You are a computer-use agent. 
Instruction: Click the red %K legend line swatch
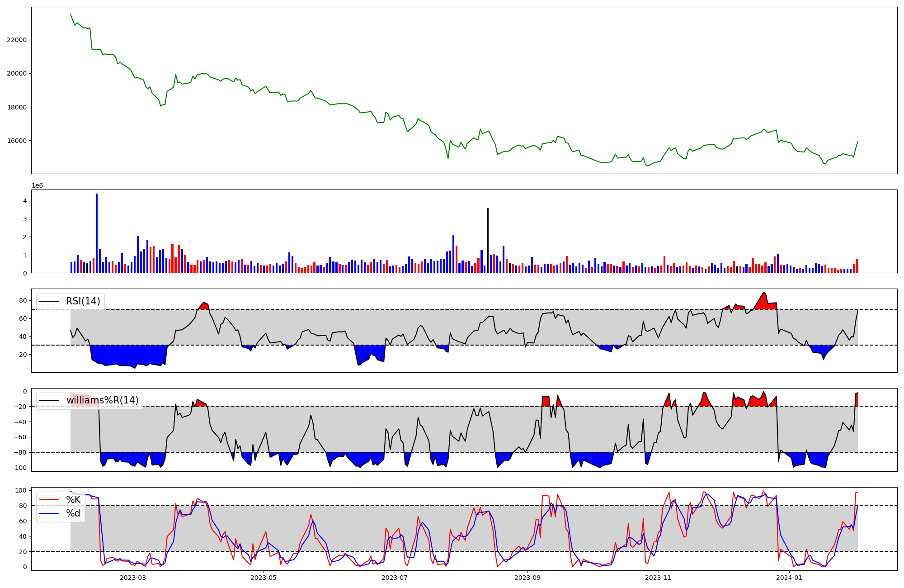49,500
